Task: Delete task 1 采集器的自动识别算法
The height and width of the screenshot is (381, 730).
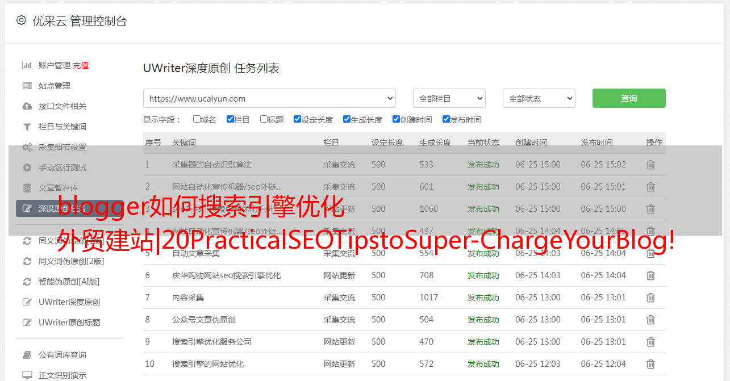Action: [x=650, y=165]
